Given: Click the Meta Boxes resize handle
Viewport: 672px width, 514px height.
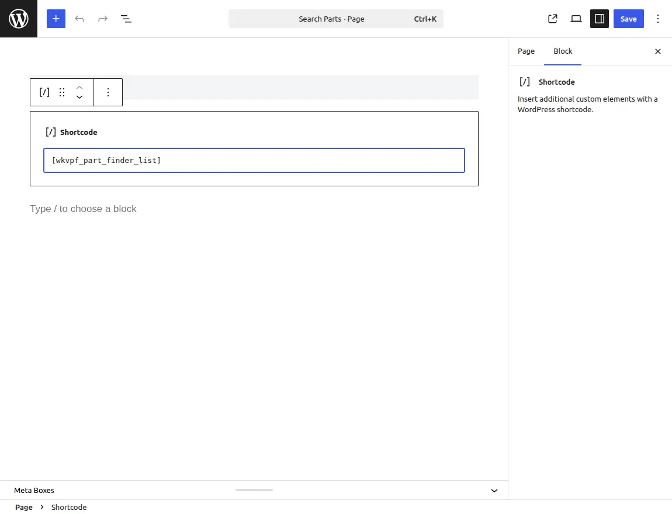Looking at the screenshot, I should tap(254, 490).
